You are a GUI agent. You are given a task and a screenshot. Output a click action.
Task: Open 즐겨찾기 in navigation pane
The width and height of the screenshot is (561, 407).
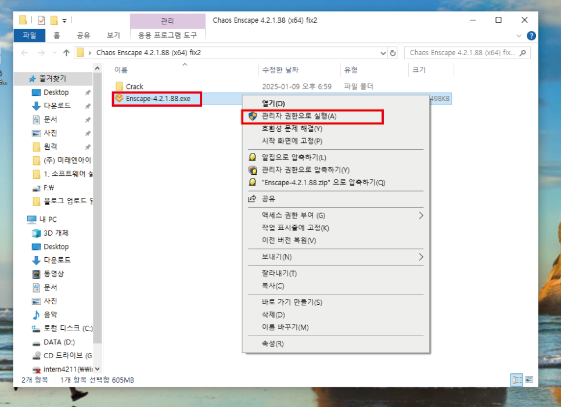(x=53, y=78)
